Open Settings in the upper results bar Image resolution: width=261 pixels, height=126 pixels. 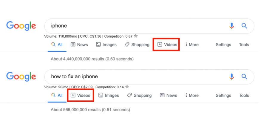coord(223,45)
